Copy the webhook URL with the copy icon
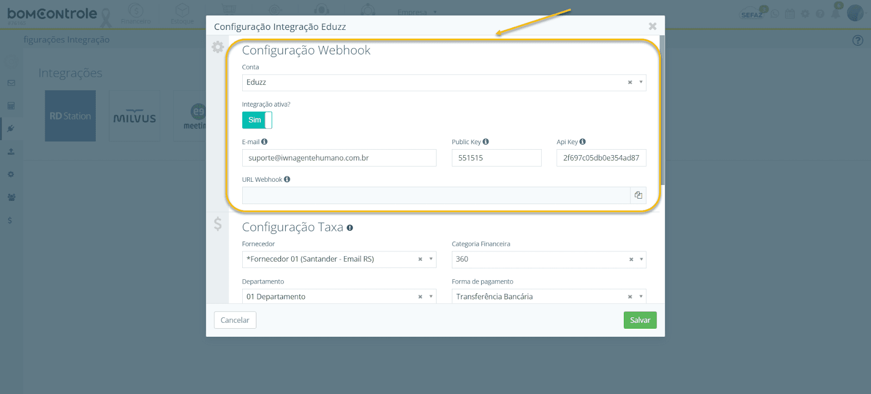Image resolution: width=871 pixels, height=394 pixels. point(638,195)
